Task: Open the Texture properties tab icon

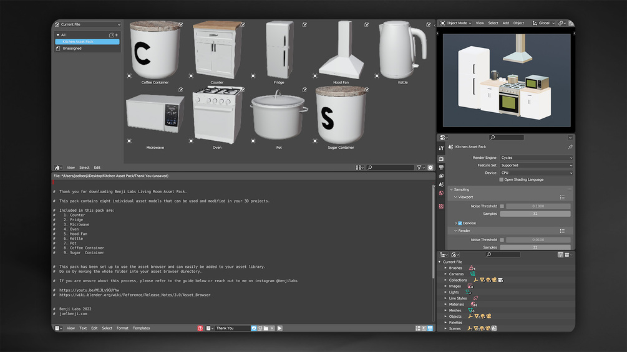Action: click(x=441, y=206)
